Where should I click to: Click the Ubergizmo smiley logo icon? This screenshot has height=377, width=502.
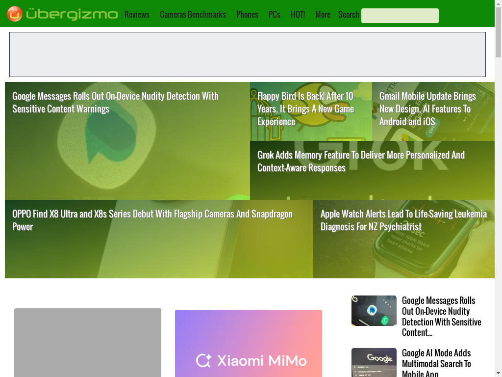(15, 14)
